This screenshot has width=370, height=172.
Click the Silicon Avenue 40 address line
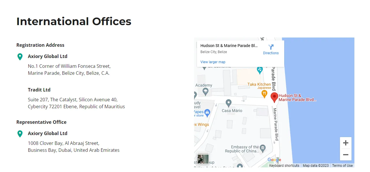click(x=73, y=100)
